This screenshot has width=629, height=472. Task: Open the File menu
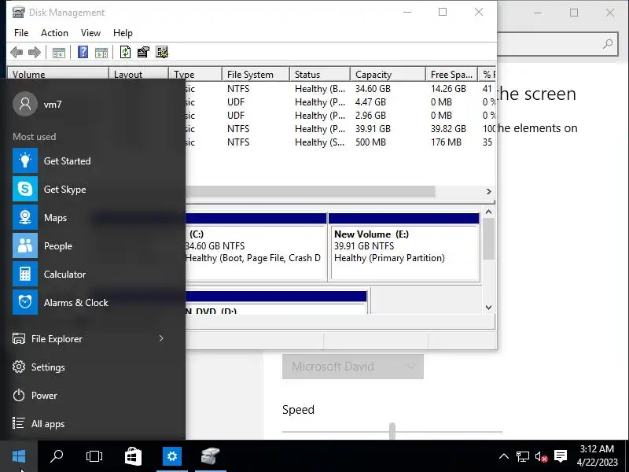click(x=21, y=33)
